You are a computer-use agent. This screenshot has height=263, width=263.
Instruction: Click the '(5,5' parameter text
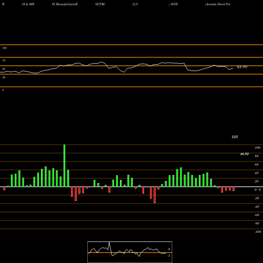click(x=135, y=4)
